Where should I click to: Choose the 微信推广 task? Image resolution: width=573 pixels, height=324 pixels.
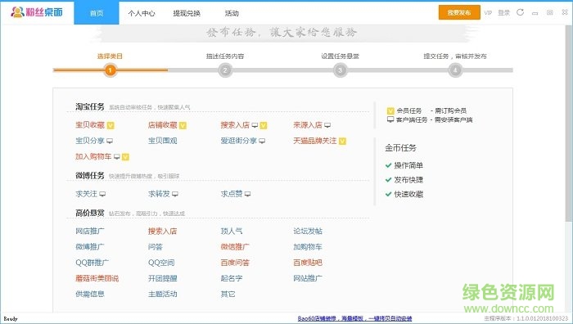click(235, 246)
